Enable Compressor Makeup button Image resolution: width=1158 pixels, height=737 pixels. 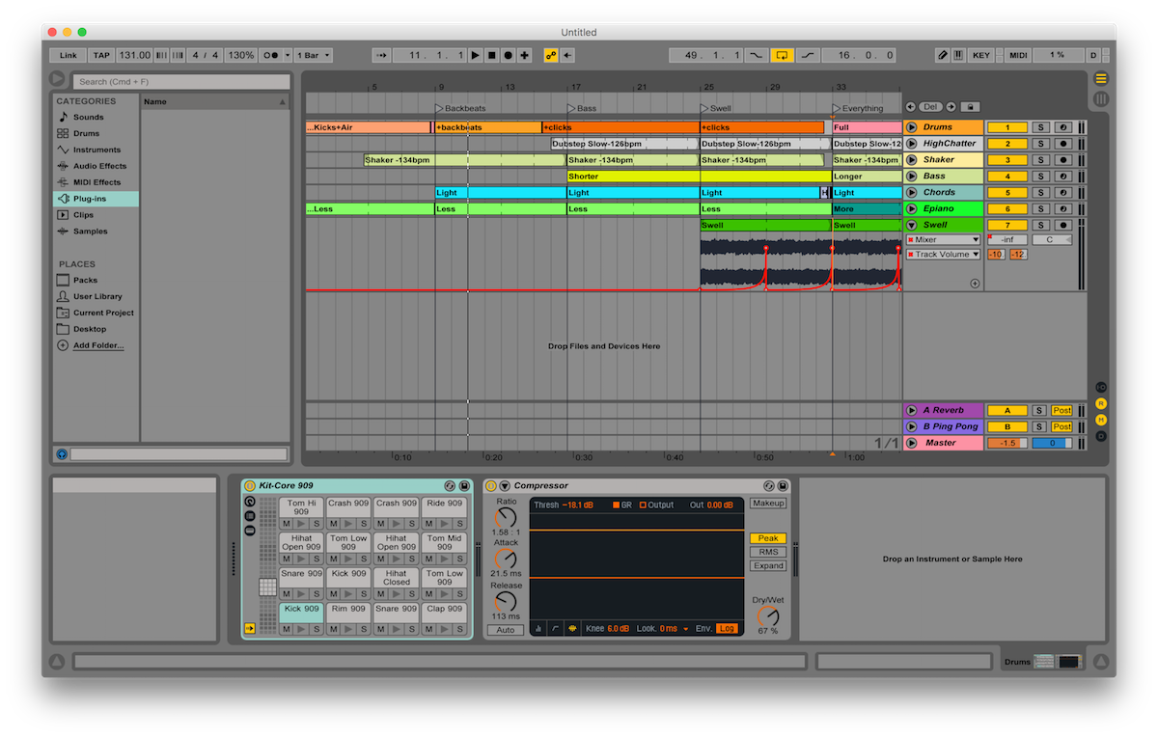pos(768,504)
